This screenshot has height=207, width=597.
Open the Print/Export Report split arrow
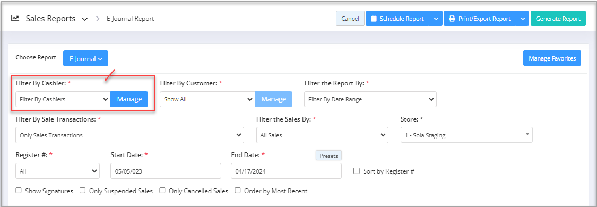coord(523,18)
